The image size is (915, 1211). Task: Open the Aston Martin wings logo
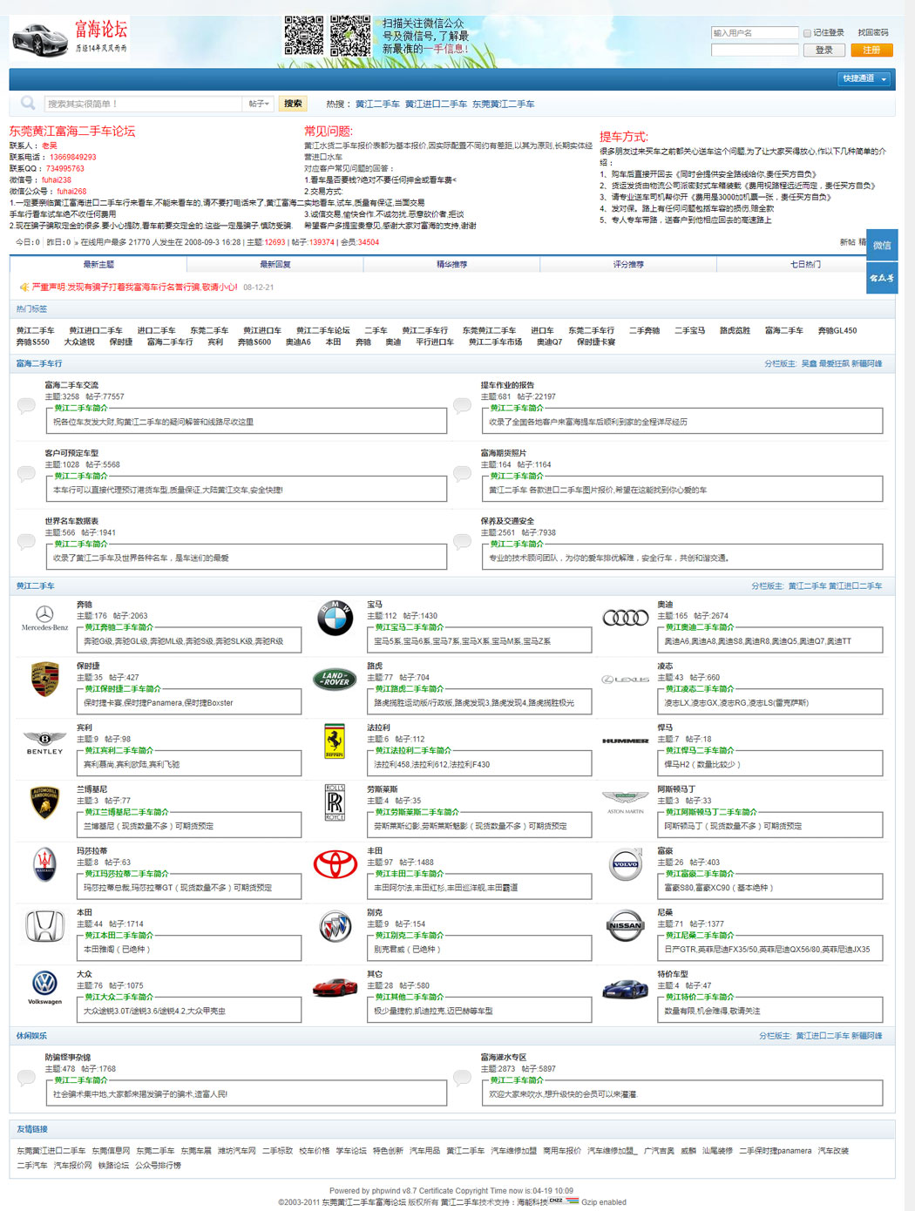(626, 802)
